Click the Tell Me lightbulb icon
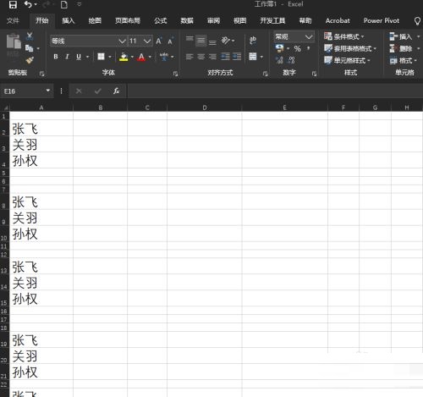This screenshot has height=397, width=423. pyautogui.click(x=417, y=21)
